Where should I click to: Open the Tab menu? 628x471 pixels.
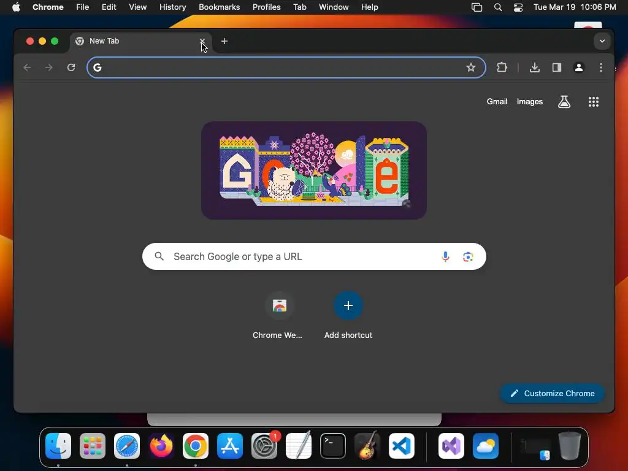299,7
